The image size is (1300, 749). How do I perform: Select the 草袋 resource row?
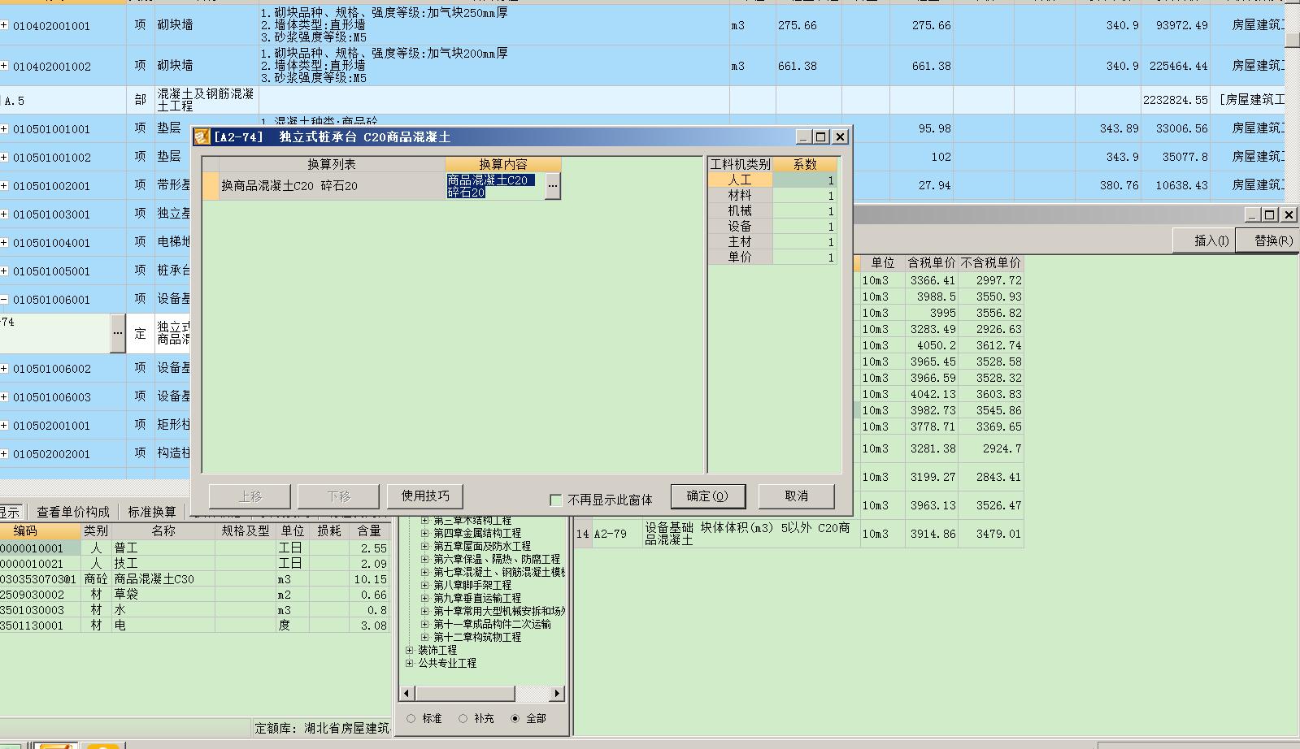tap(195, 595)
